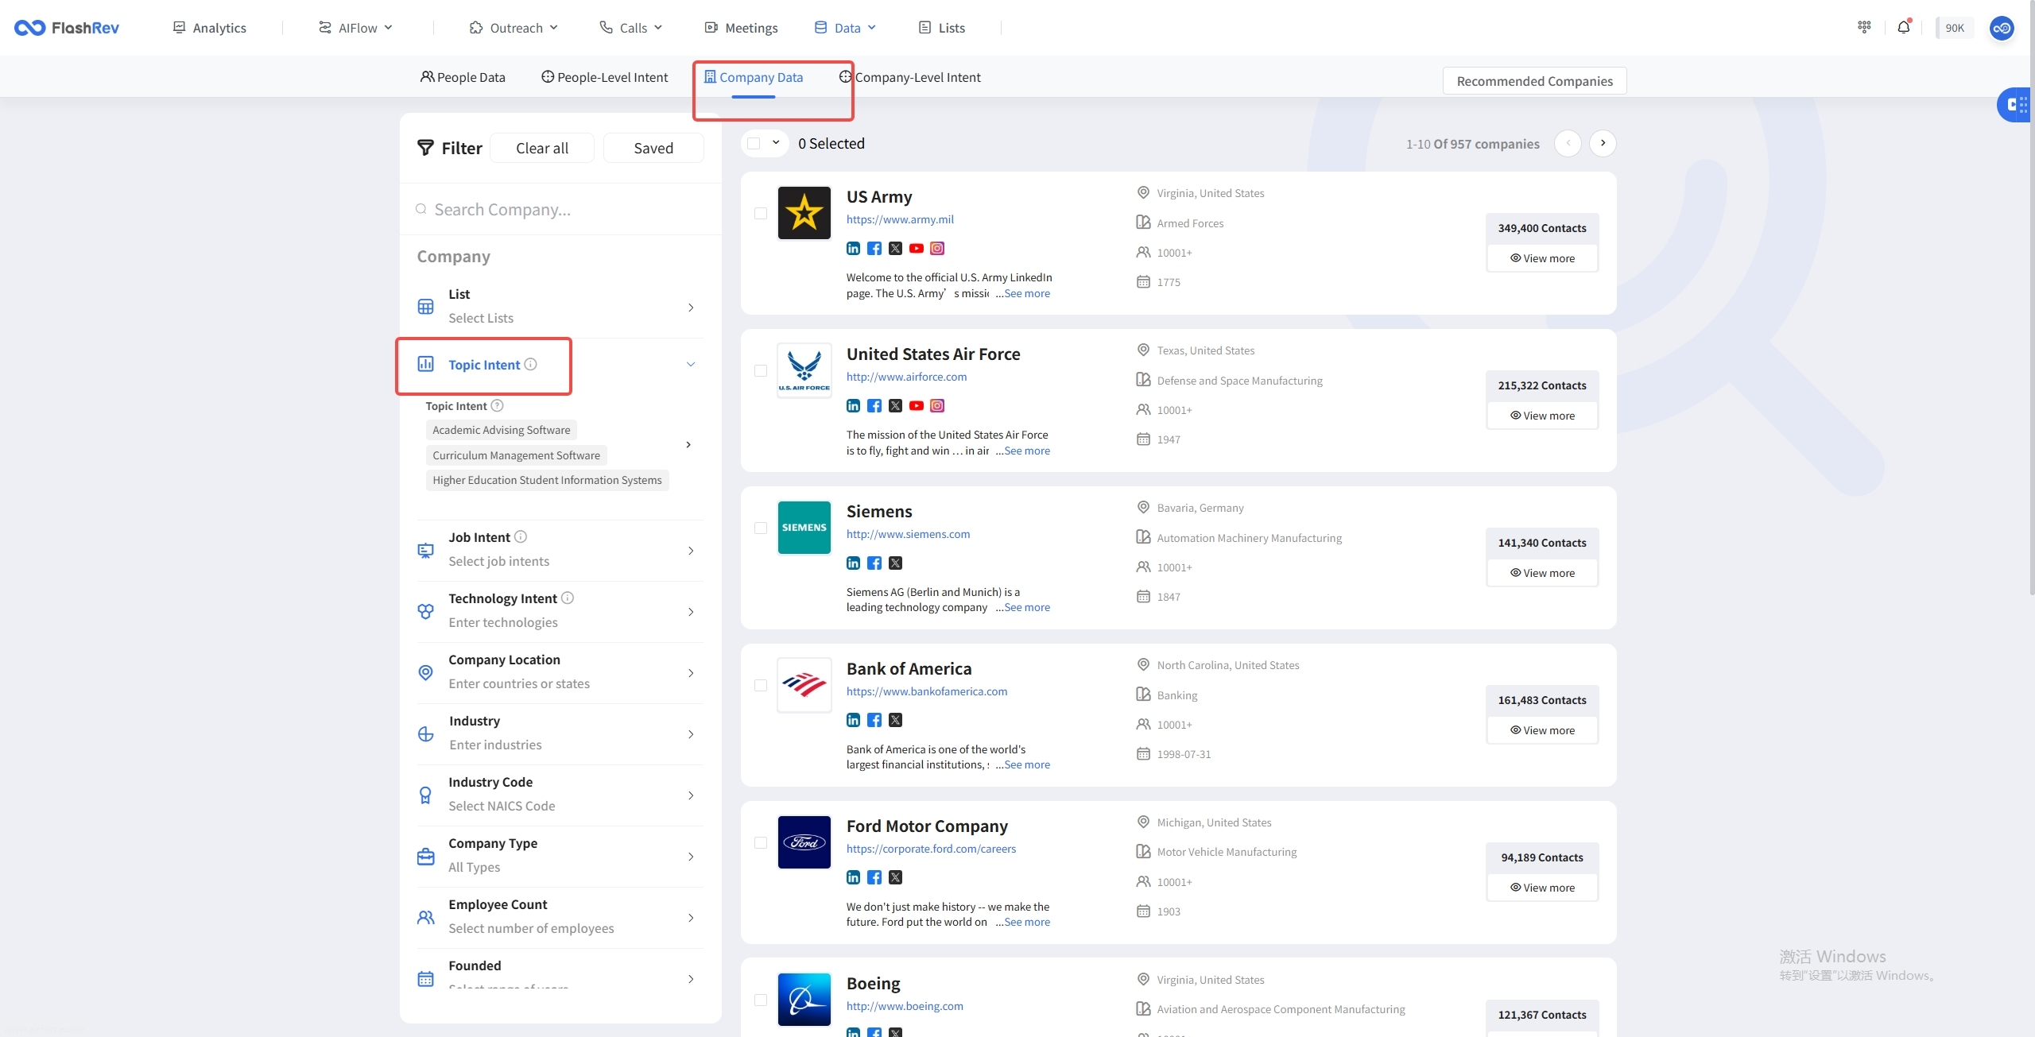Open US Army LinkedIn icon
2035x1037 pixels.
pyautogui.click(x=853, y=249)
